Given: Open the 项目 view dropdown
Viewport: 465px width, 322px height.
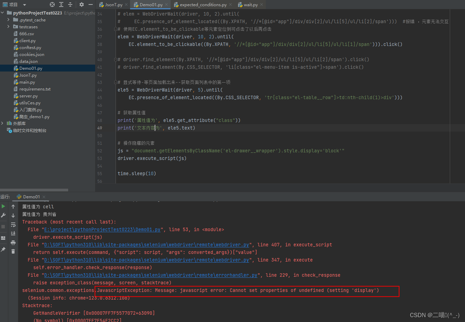Looking at the screenshot, I should coord(24,4).
